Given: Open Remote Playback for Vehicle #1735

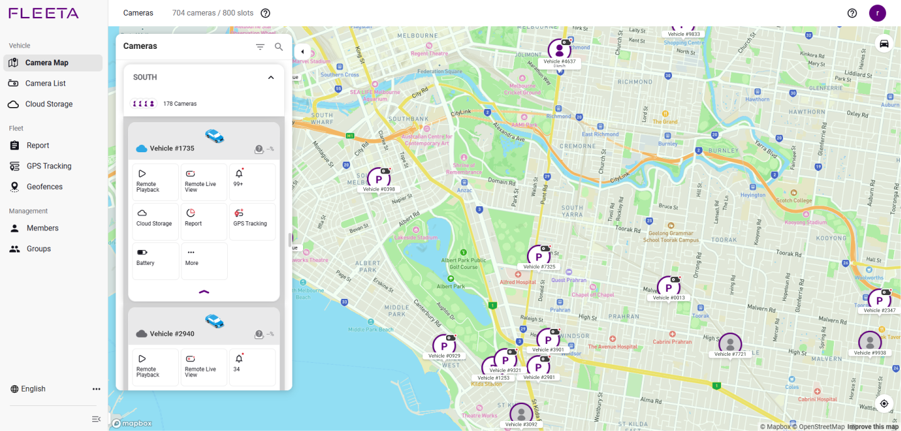Looking at the screenshot, I should [155, 182].
